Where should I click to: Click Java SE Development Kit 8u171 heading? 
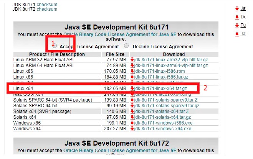[x=116, y=27]
